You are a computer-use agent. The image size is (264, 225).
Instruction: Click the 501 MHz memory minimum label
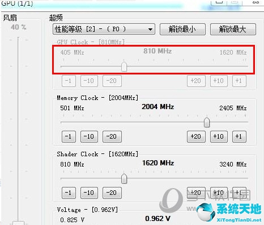[72, 108]
